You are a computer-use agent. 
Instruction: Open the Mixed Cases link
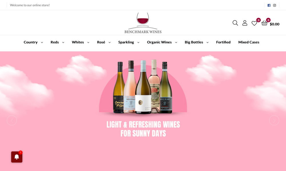click(249, 42)
